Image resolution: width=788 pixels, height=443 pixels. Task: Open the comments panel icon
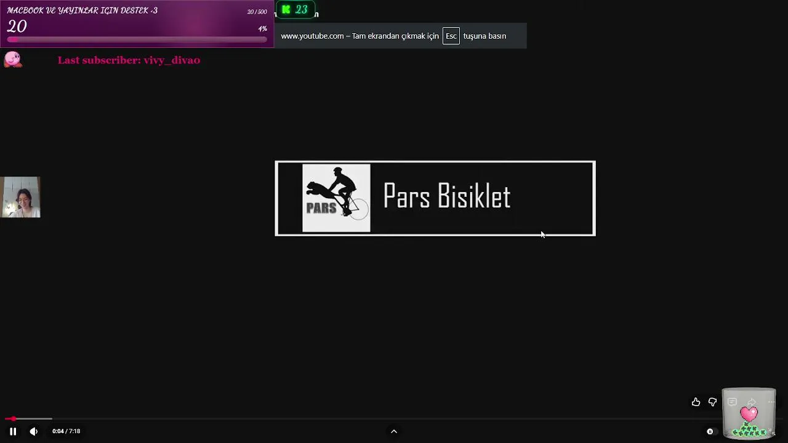tap(732, 402)
